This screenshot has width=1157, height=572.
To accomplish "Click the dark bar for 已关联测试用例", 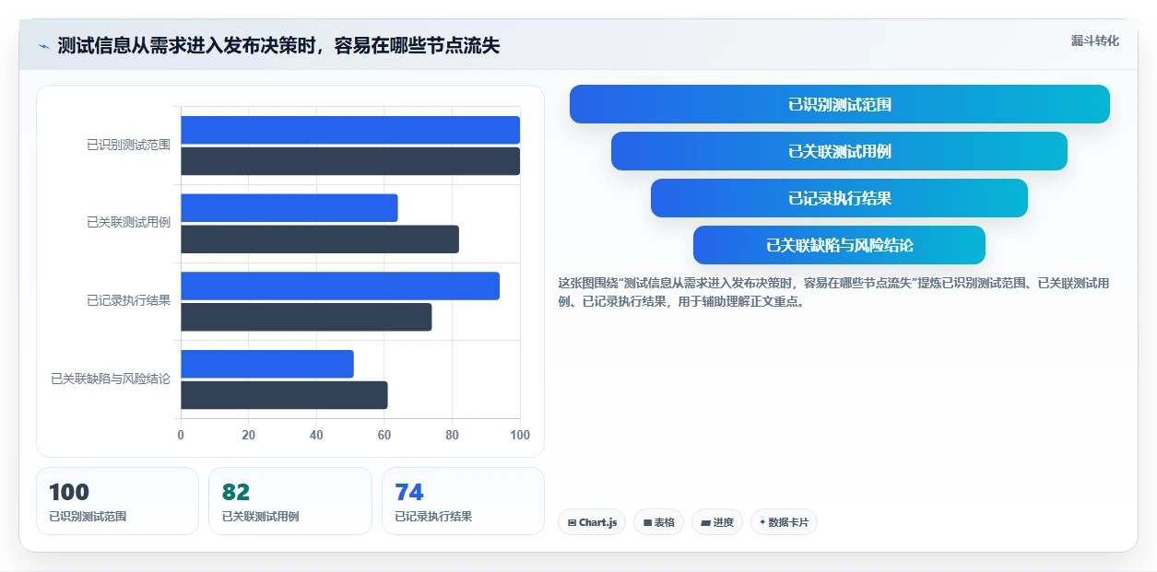I will point(320,239).
